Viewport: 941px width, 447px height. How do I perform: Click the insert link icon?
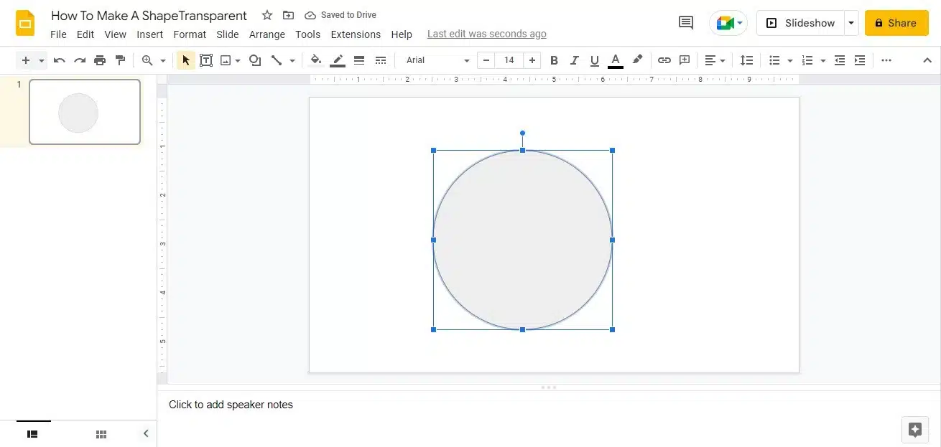click(664, 60)
